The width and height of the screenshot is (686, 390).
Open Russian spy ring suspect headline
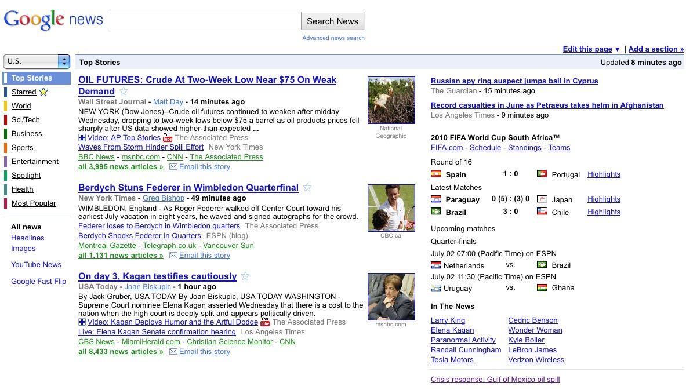click(x=514, y=81)
